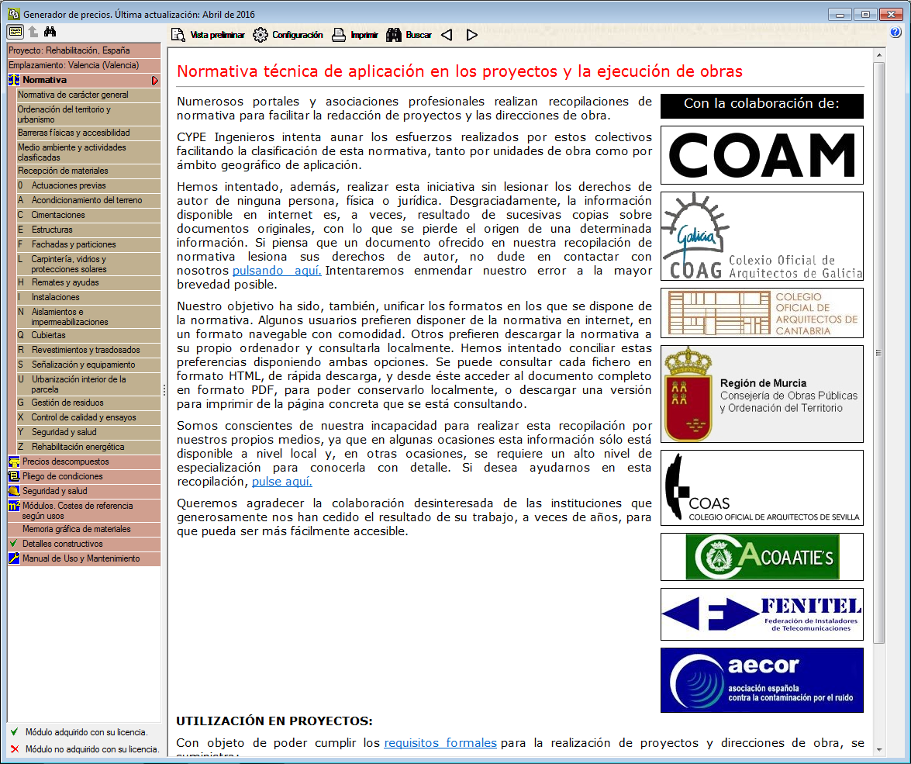911x764 pixels.
Task: Select Proyecto: Rehabilitación, España
Action: tap(85, 50)
